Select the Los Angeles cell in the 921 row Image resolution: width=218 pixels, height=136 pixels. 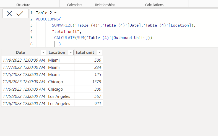pyautogui.click(x=61, y=103)
